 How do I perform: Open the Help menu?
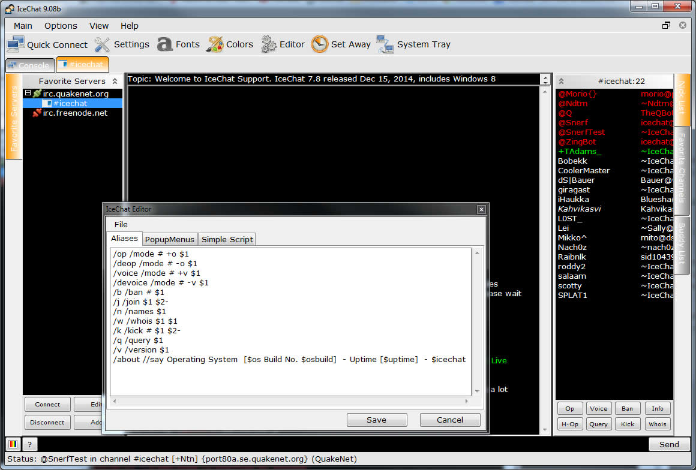(130, 26)
